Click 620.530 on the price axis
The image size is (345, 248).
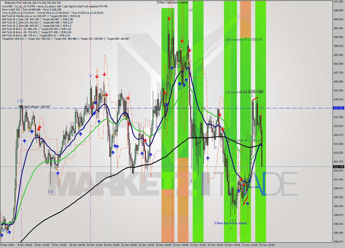click(339, 153)
